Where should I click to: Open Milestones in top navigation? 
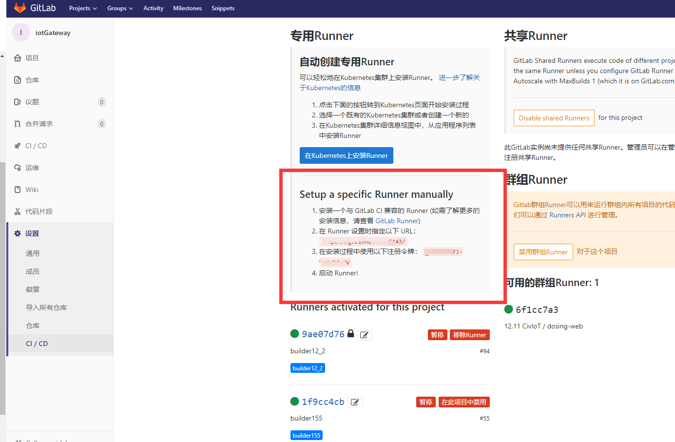(x=187, y=8)
